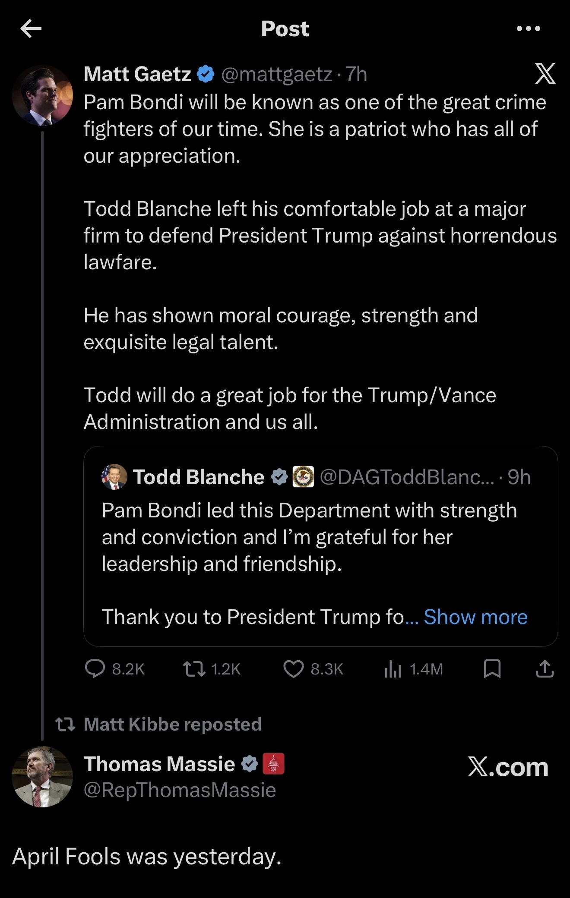Open Thomas Massie's profile avatar
The image size is (570, 898).
pos(42,777)
